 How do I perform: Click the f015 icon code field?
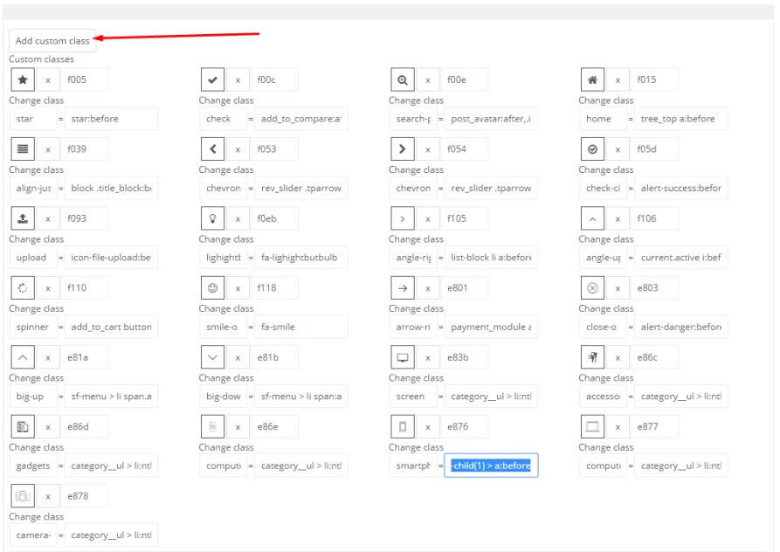point(654,79)
